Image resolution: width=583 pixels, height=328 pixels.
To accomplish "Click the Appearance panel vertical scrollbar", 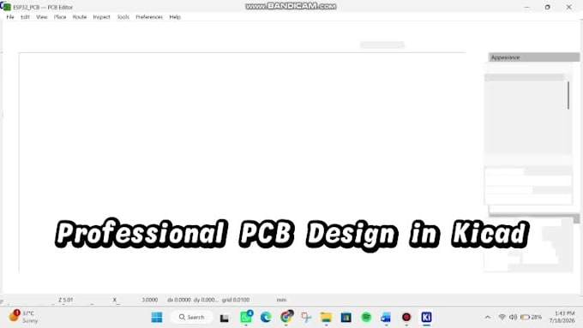I will [568, 95].
